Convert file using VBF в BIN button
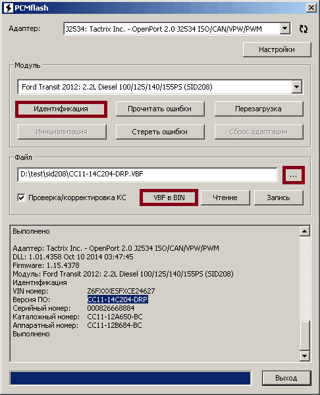 coord(169,197)
